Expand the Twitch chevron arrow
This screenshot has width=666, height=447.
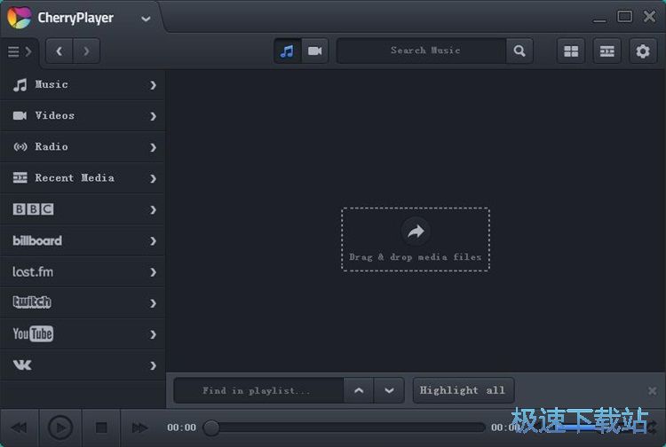tap(153, 303)
